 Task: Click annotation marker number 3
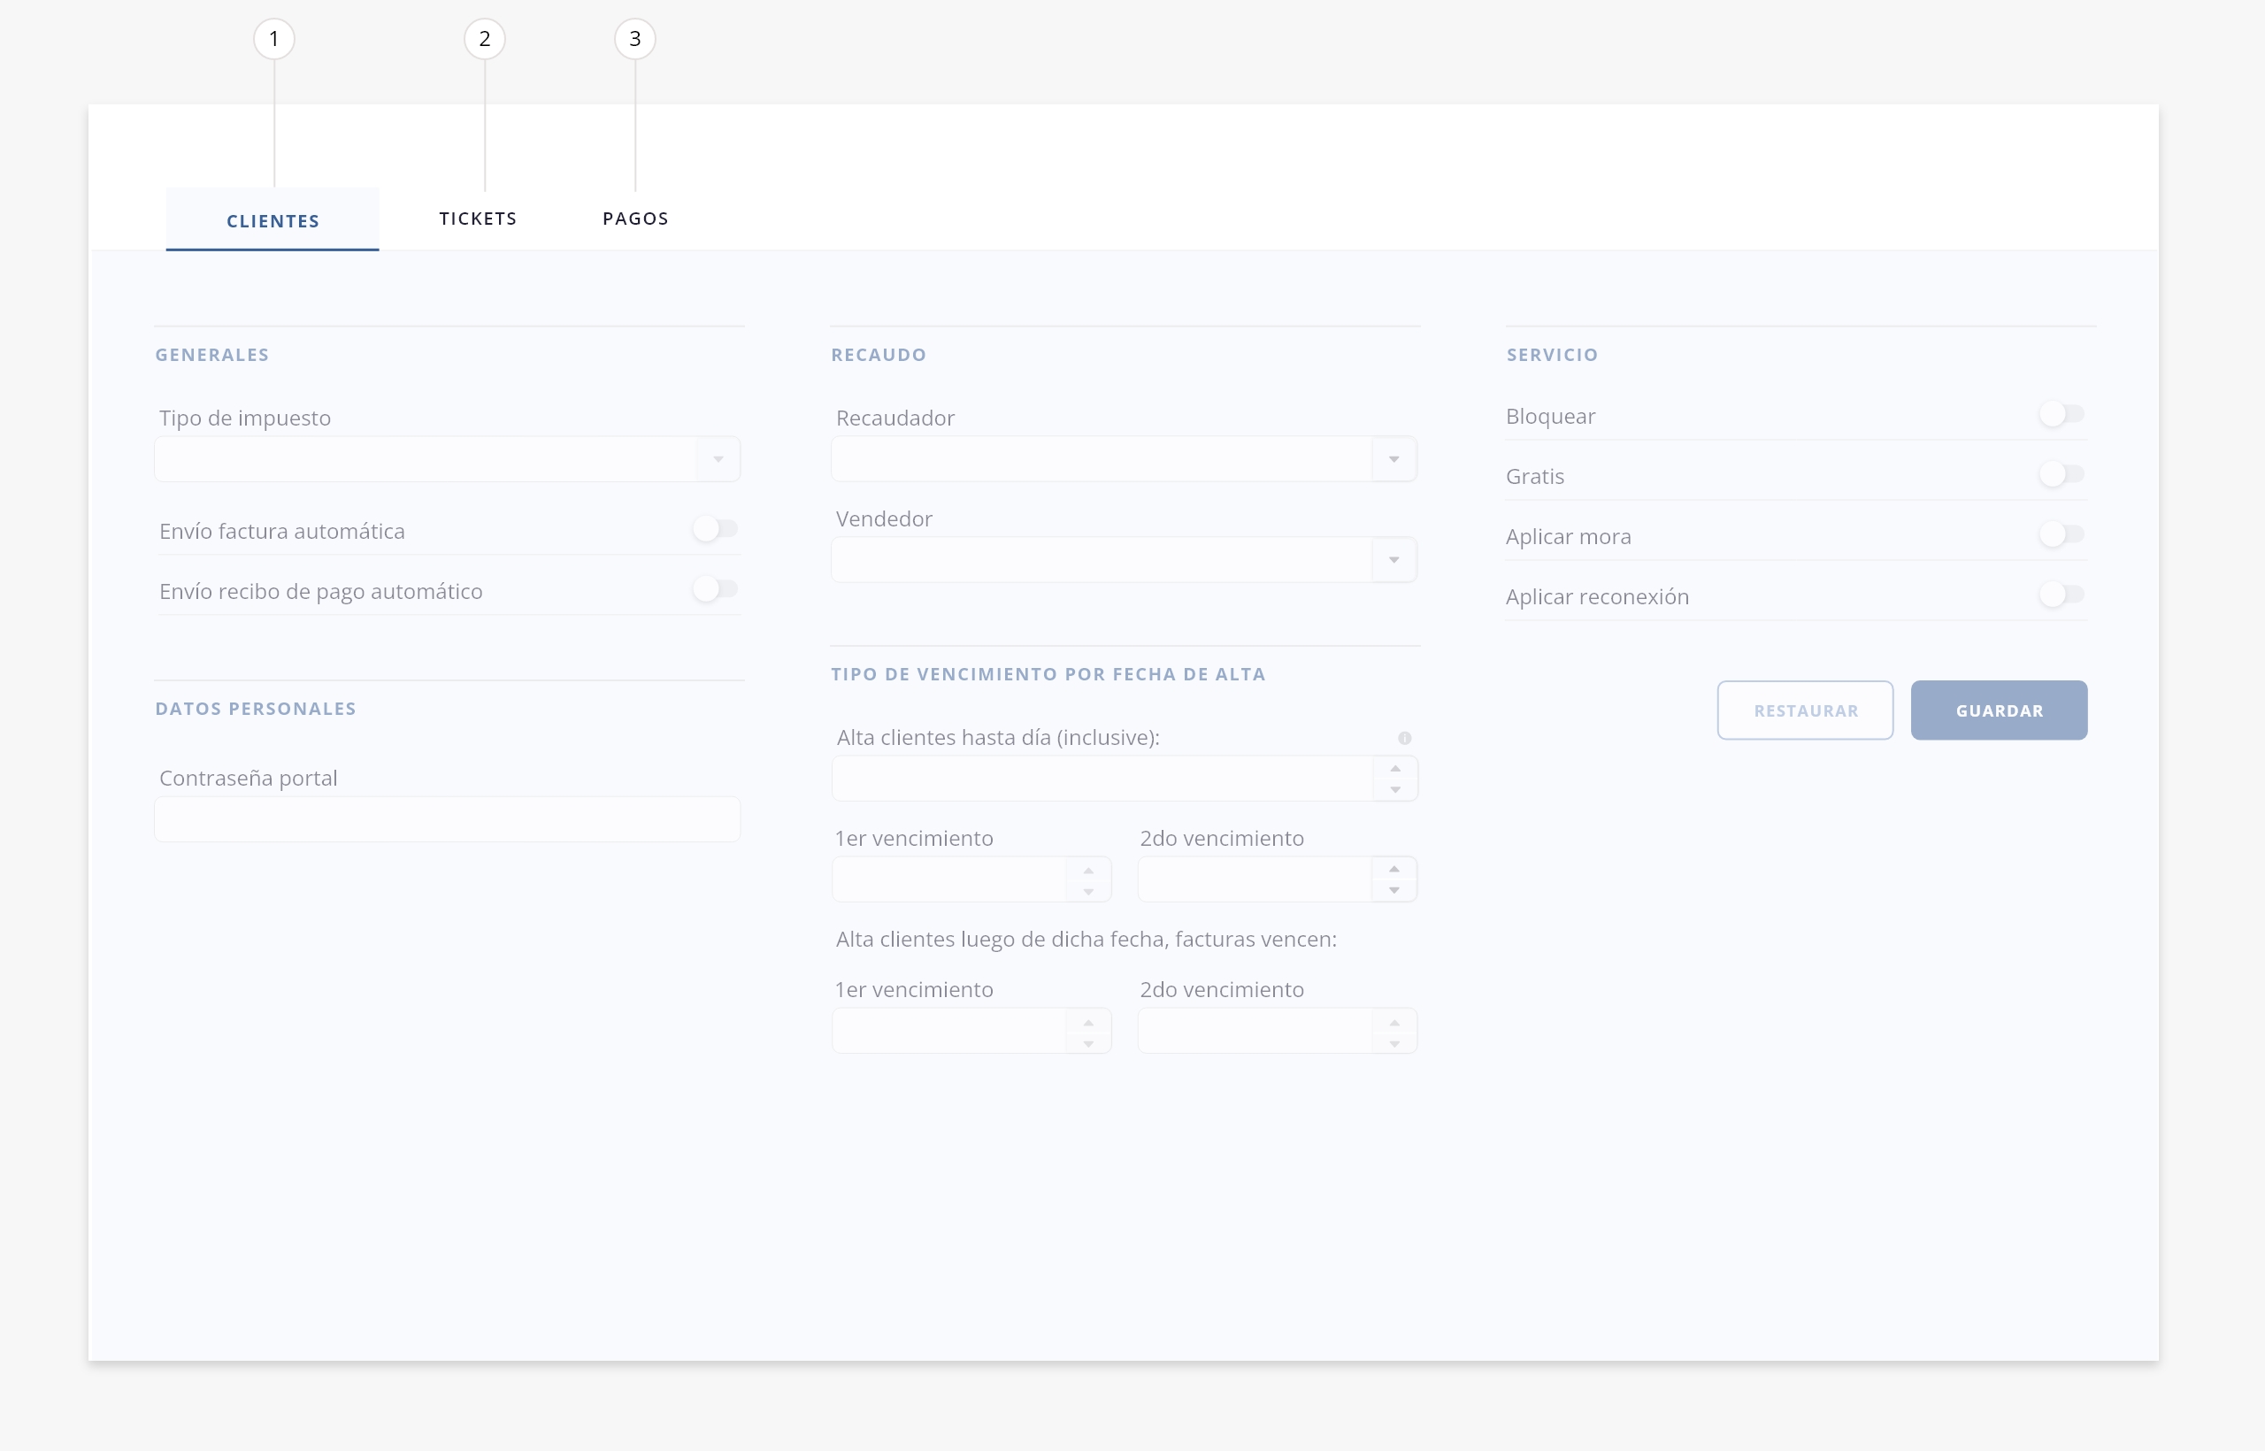[635, 40]
